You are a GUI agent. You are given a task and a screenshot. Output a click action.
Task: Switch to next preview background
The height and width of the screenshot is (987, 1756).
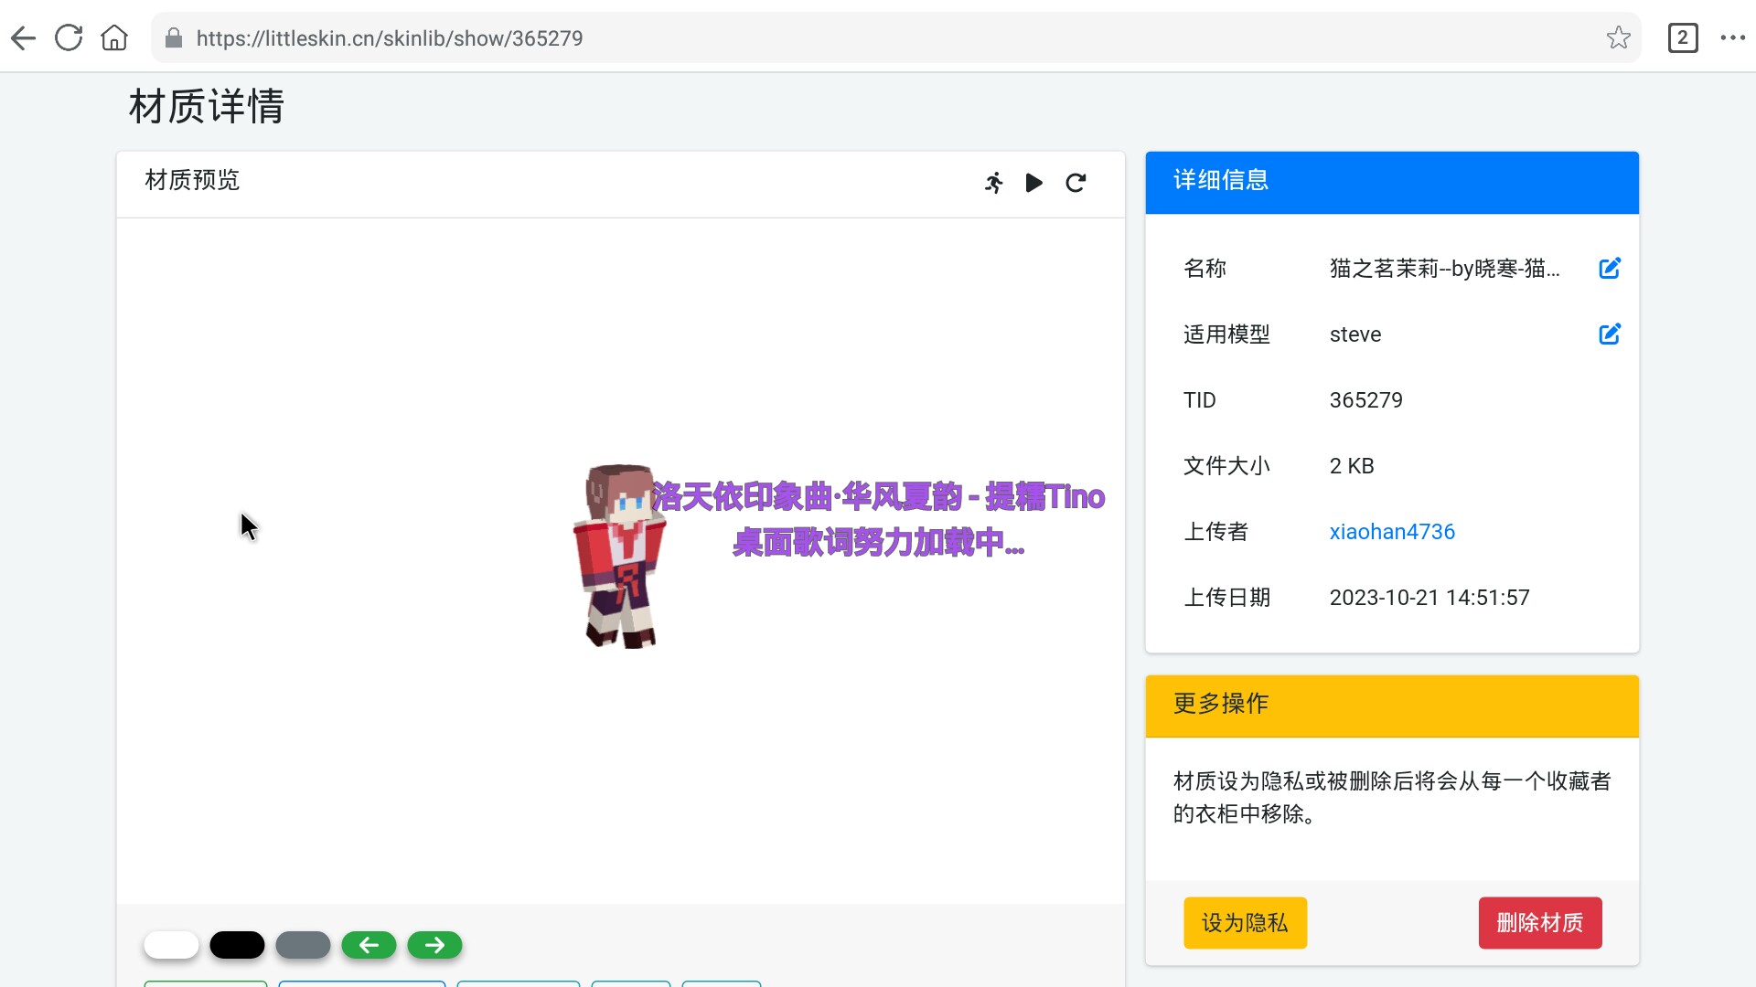(434, 945)
